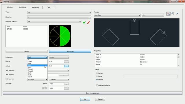
Task: Expand the Direction interval Set 1 dropdown
Action: point(54,22)
